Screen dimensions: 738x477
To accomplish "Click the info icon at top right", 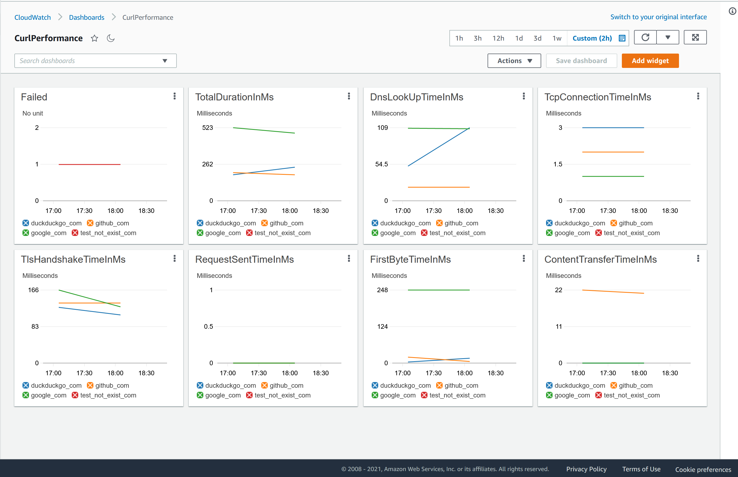I will point(732,11).
